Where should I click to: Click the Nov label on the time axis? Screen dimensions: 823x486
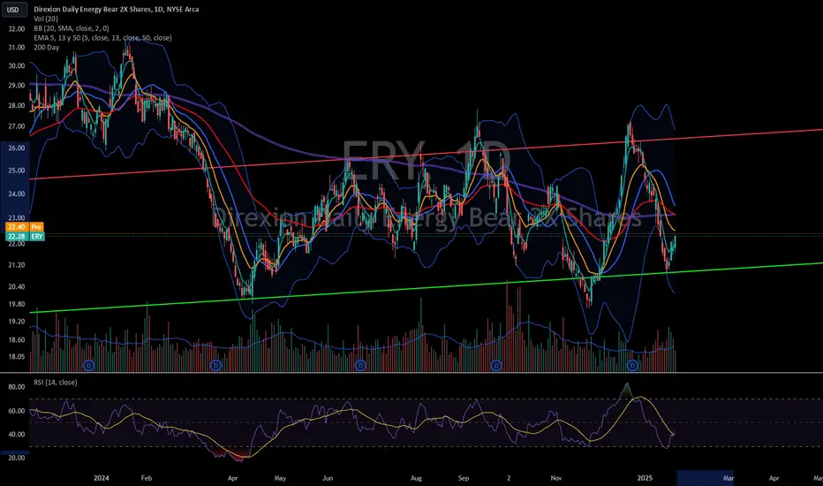coord(556,478)
